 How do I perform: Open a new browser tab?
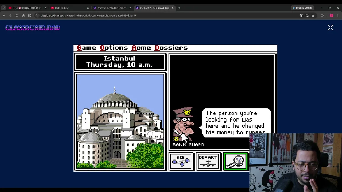(x=179, y=8)
